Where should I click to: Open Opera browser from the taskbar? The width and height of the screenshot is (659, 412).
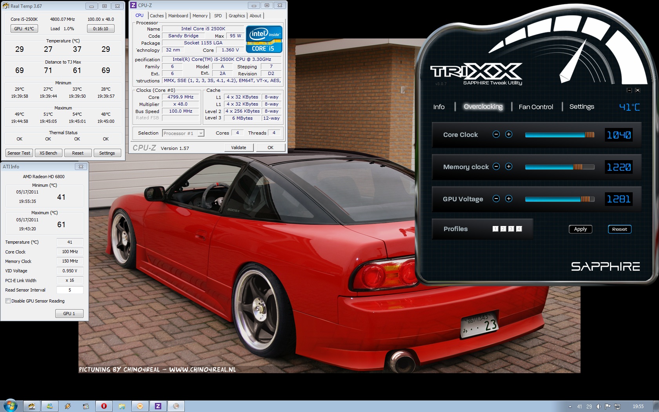coord(104,406)
